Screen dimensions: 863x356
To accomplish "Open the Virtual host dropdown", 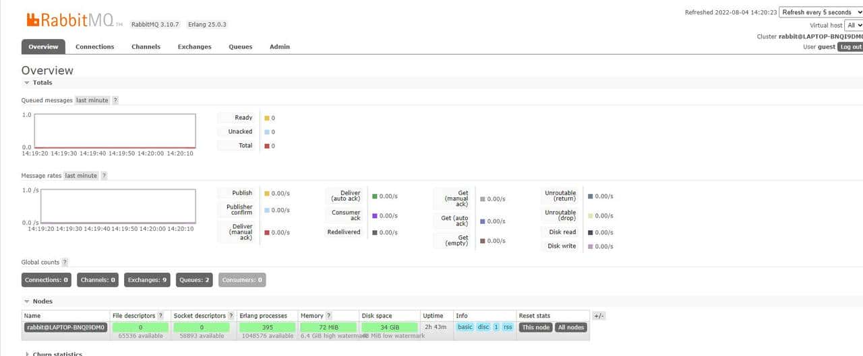I will coord(854,25).
